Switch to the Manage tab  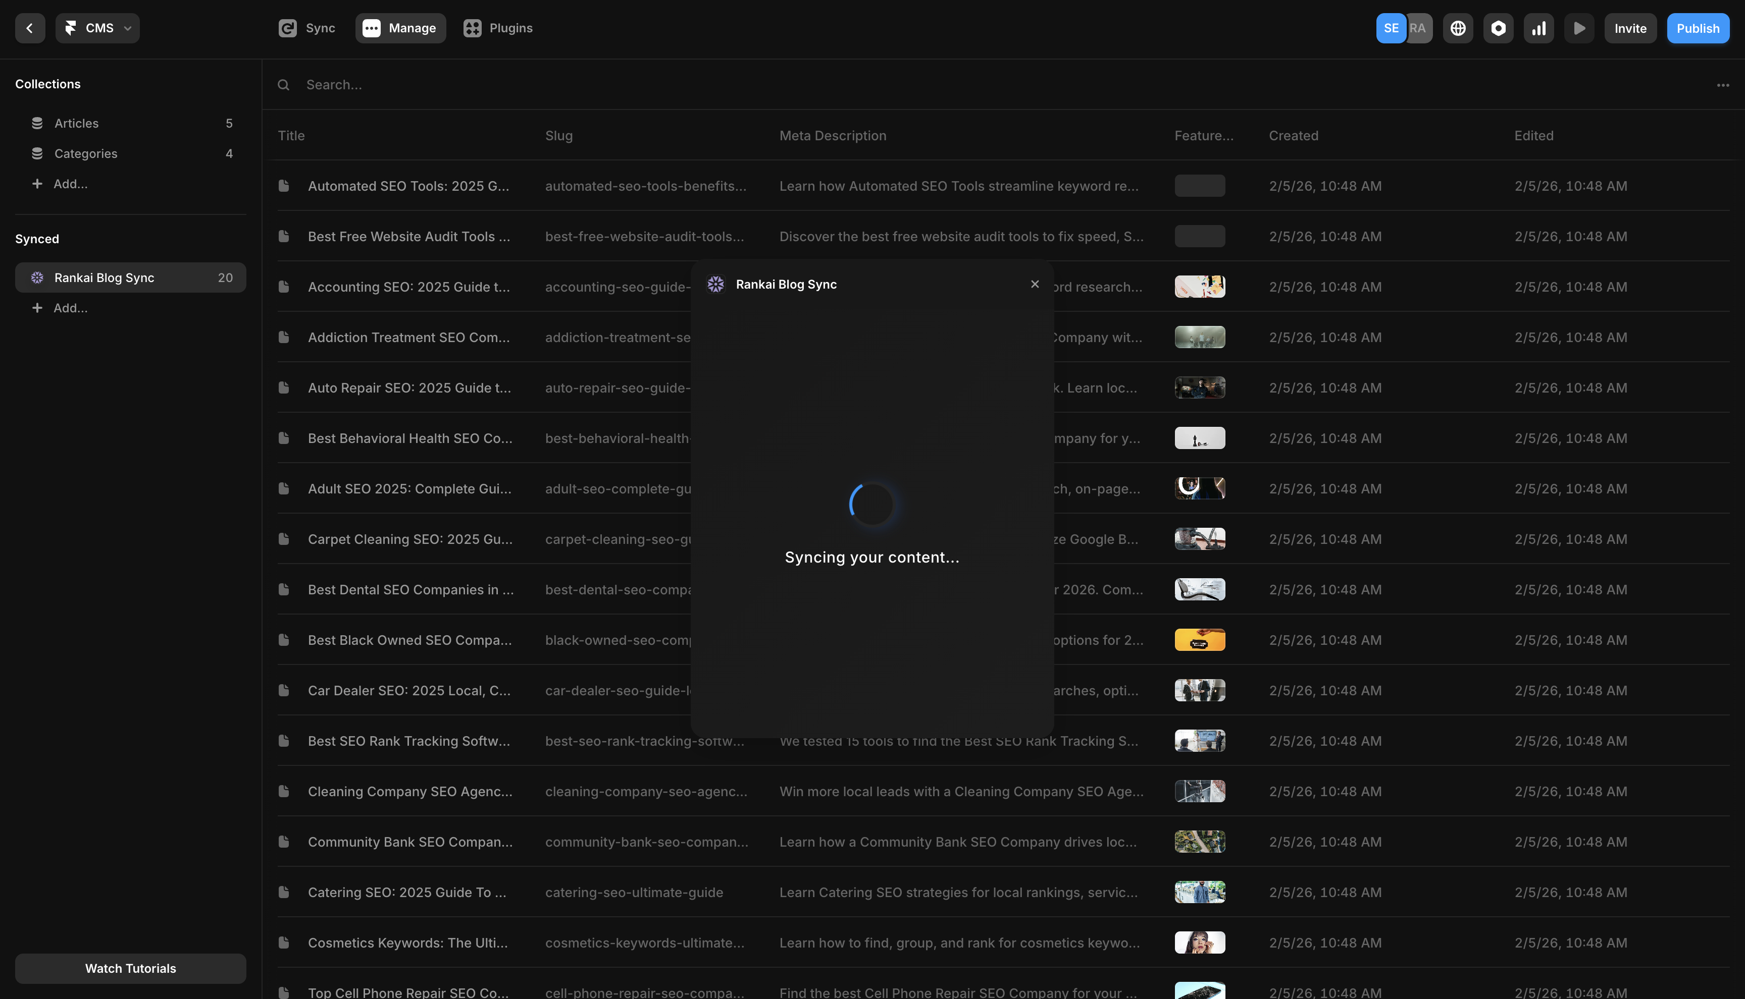[400, 28]
